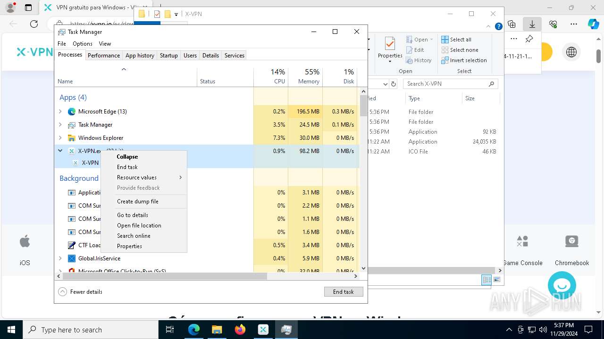Screen dimensions: 604x339
Task: Click Select none in Explorer ribbon
Action: tap(460, 50)
